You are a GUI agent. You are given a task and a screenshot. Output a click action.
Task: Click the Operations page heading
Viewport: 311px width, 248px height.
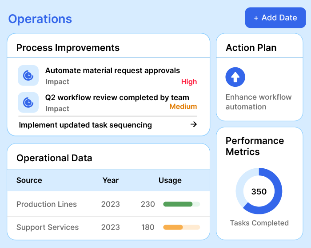(x=40, y=19)
